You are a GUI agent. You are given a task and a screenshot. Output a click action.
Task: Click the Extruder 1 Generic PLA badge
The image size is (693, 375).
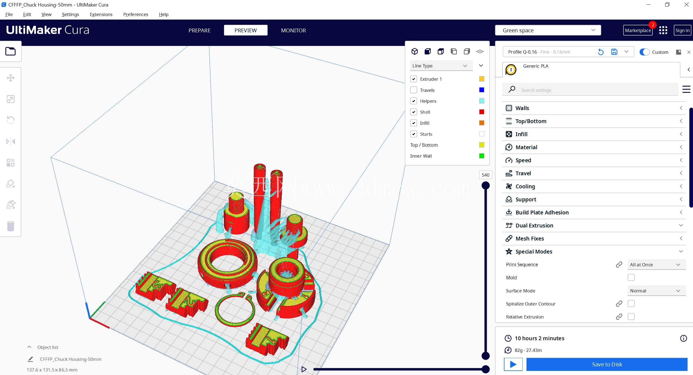511,70
